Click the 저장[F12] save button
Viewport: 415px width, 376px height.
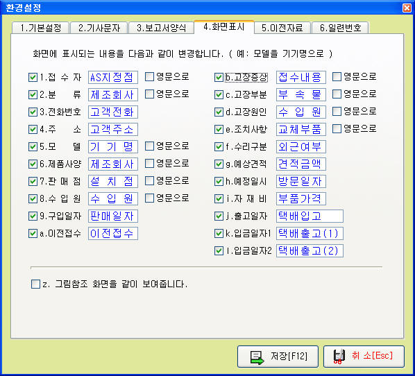(278, 357)
